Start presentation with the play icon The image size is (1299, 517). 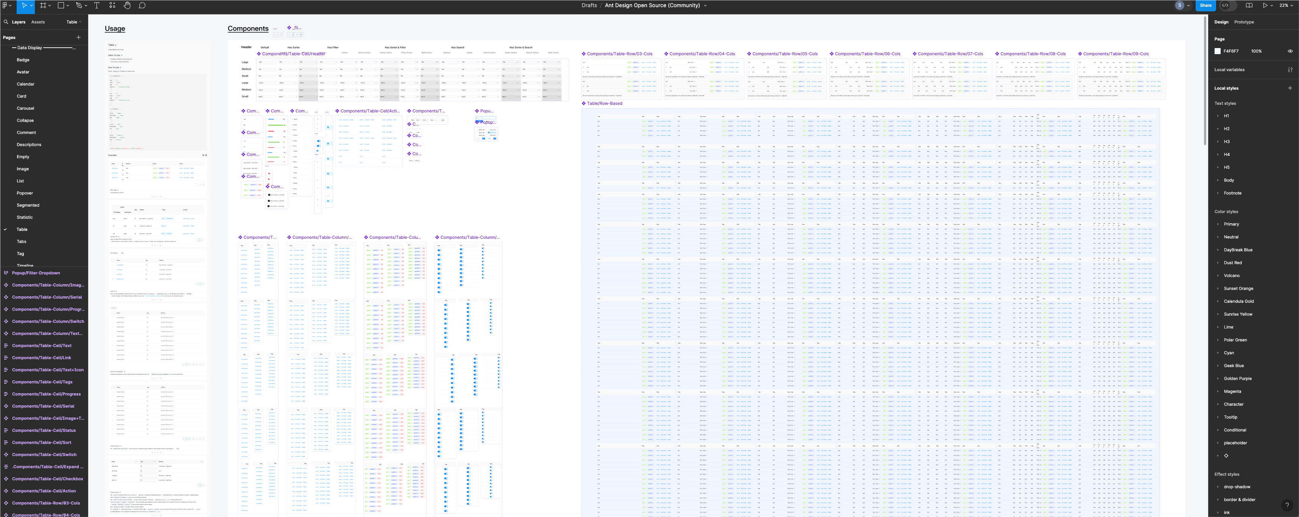pyautogui.click(x=1265, y=6)
